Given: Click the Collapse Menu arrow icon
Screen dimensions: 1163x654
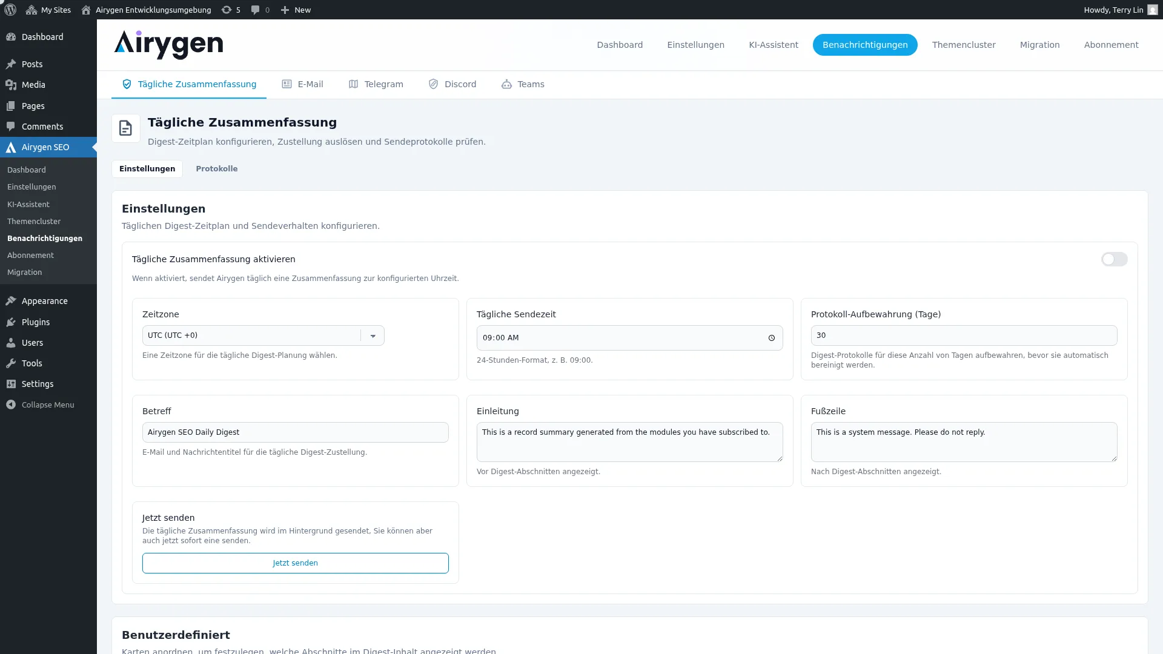Looking at the screenshot, I should 11,405.
